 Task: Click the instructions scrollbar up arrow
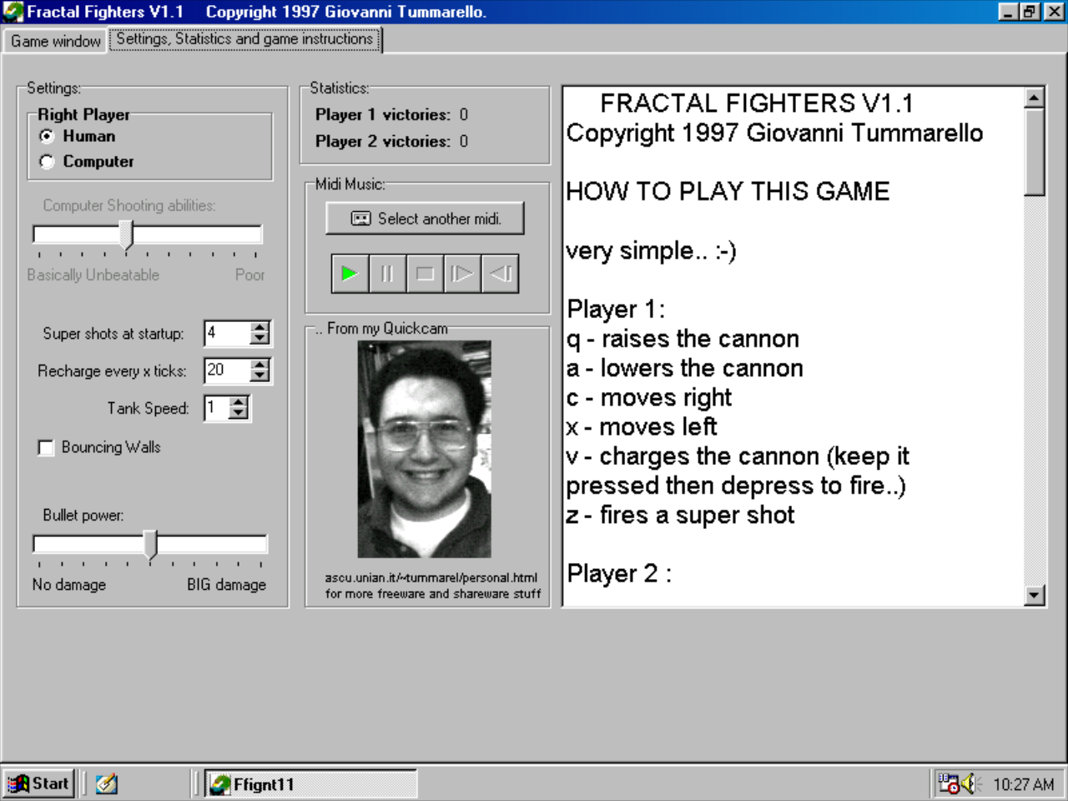[1035, 98]
